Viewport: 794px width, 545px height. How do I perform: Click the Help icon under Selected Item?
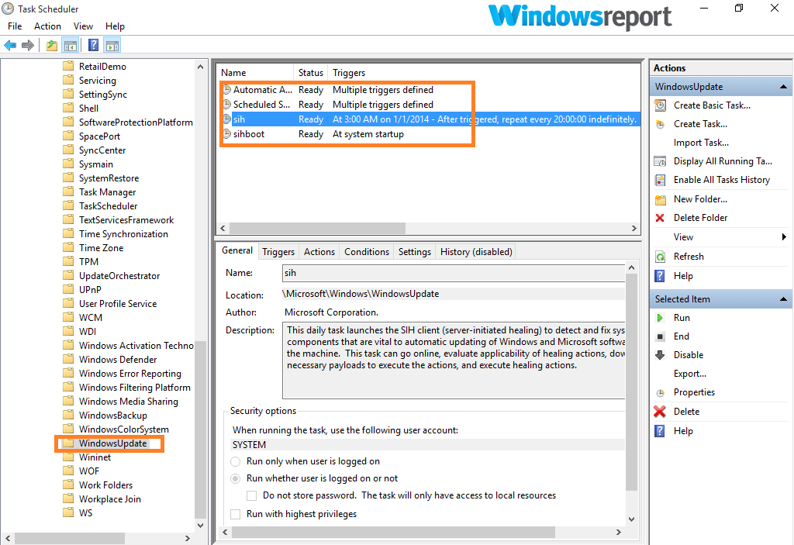660,431
